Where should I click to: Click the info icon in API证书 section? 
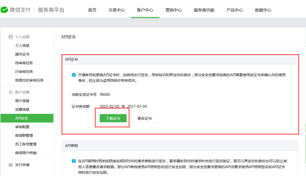click(74, 75)
